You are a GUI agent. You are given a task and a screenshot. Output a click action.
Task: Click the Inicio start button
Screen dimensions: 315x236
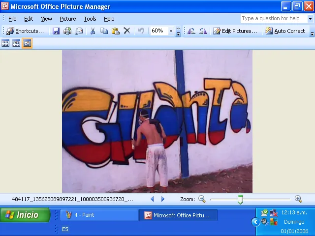25,215
